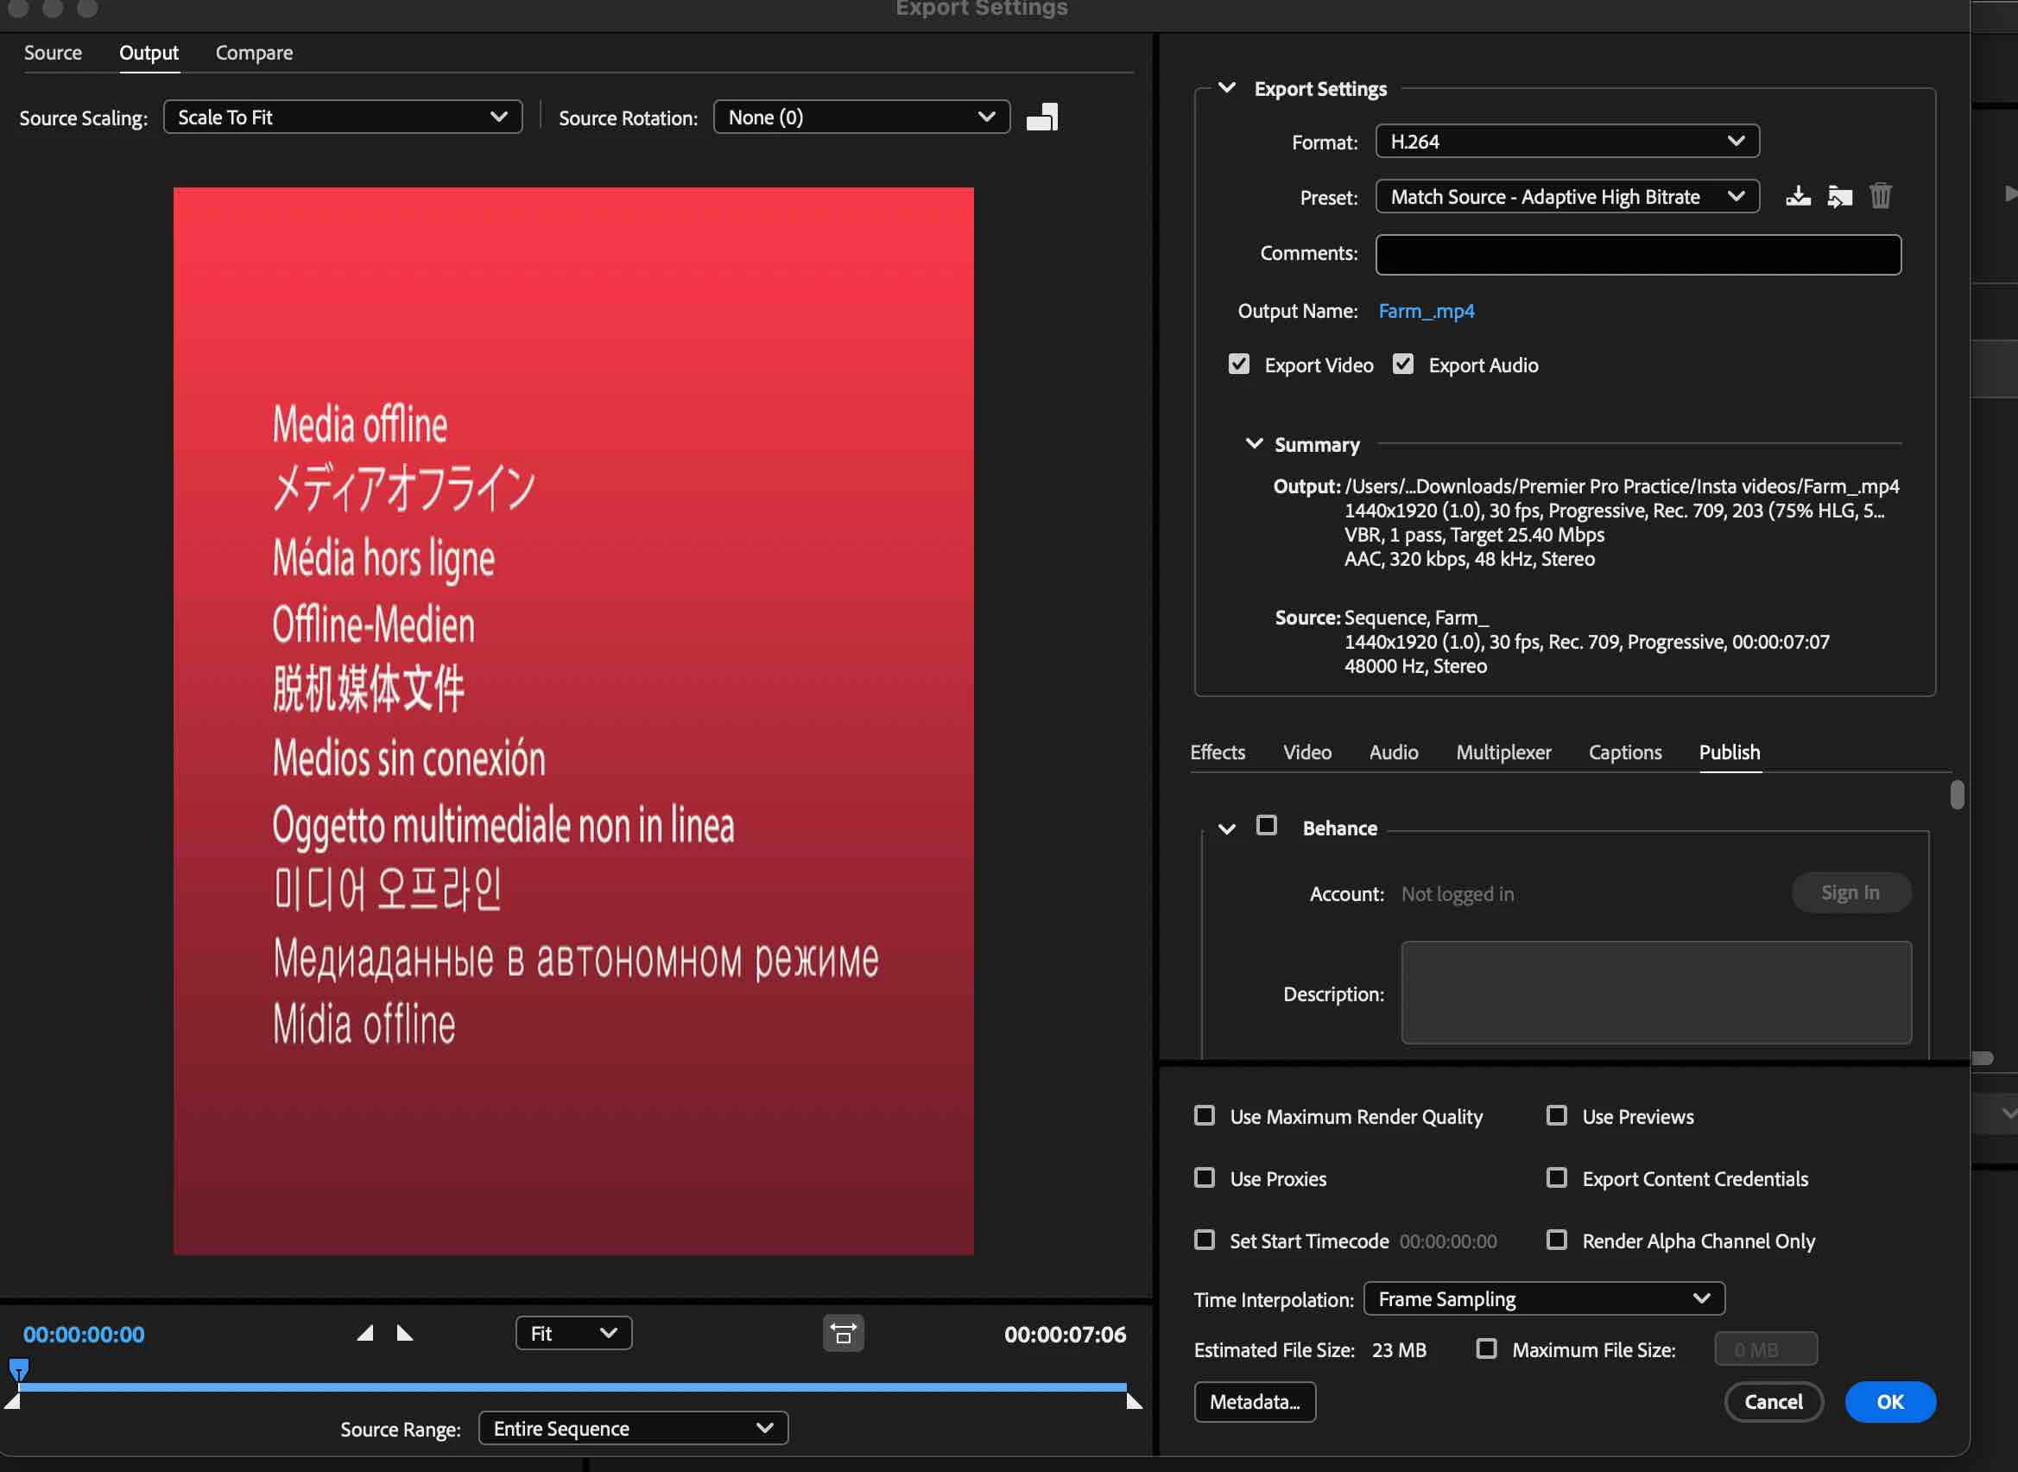
Task: Click the Import Preset icon
Action: click(x=1839, y=196)
